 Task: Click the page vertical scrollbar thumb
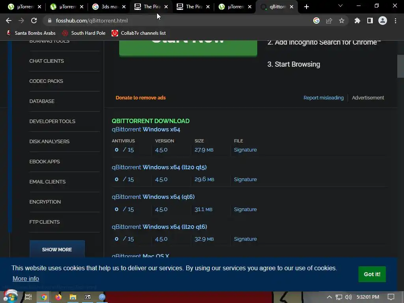(x=400, y=66)
